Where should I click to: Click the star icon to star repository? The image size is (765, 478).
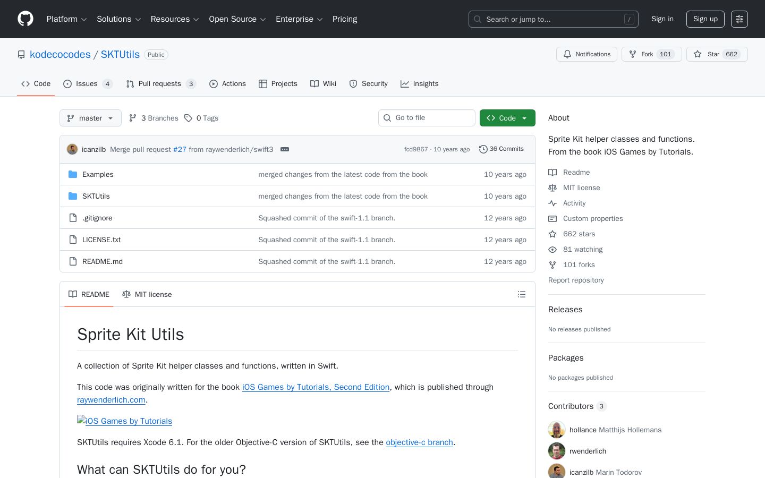point(698,54)
